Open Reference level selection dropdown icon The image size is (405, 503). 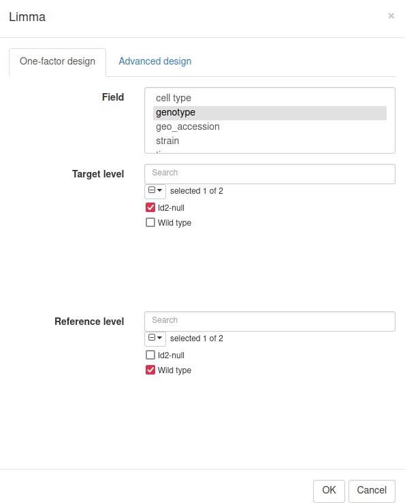[x=155, y=339]
